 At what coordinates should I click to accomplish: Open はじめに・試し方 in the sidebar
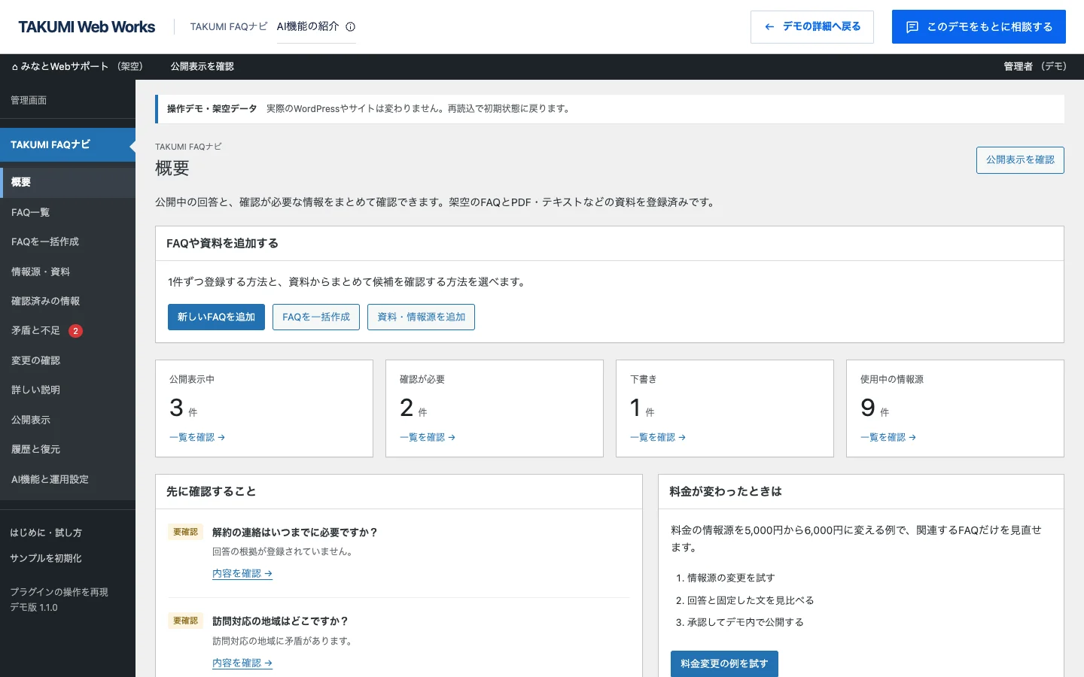(x=46, y=533)
